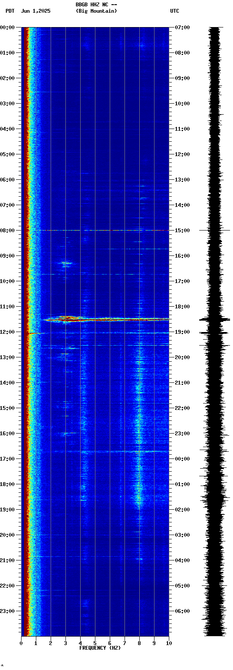Click the 21:00 label on UTC axis
Image resolution: width=233 pixels, height=670 pixels.
tap(182, 383)
